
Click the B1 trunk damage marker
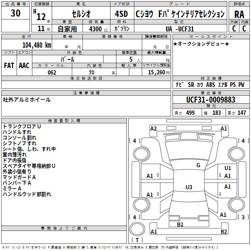180,224
